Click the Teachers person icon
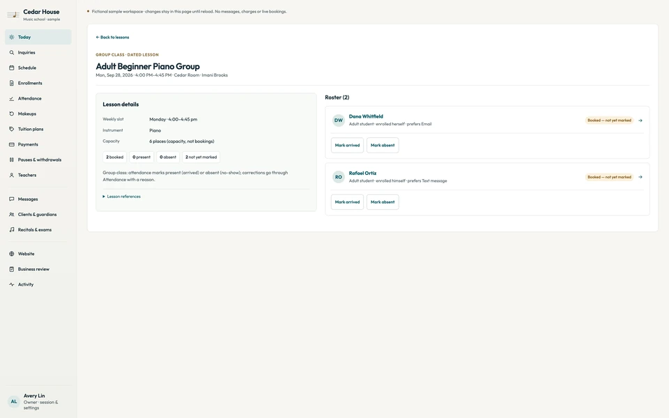The image size is (669, 418). (12, 176)
